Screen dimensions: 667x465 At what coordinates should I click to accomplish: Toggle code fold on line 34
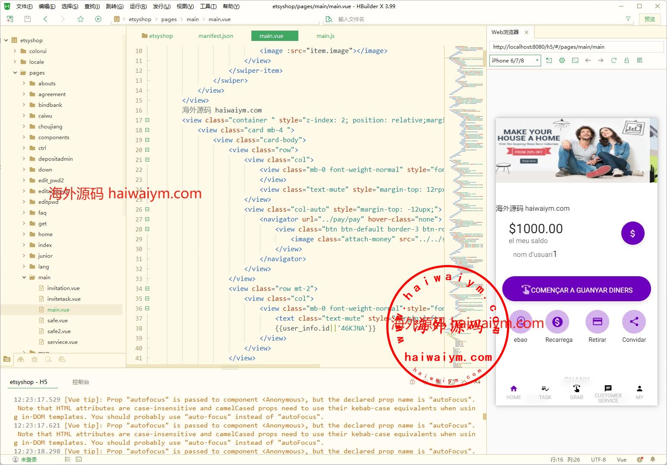pos(147,289)
